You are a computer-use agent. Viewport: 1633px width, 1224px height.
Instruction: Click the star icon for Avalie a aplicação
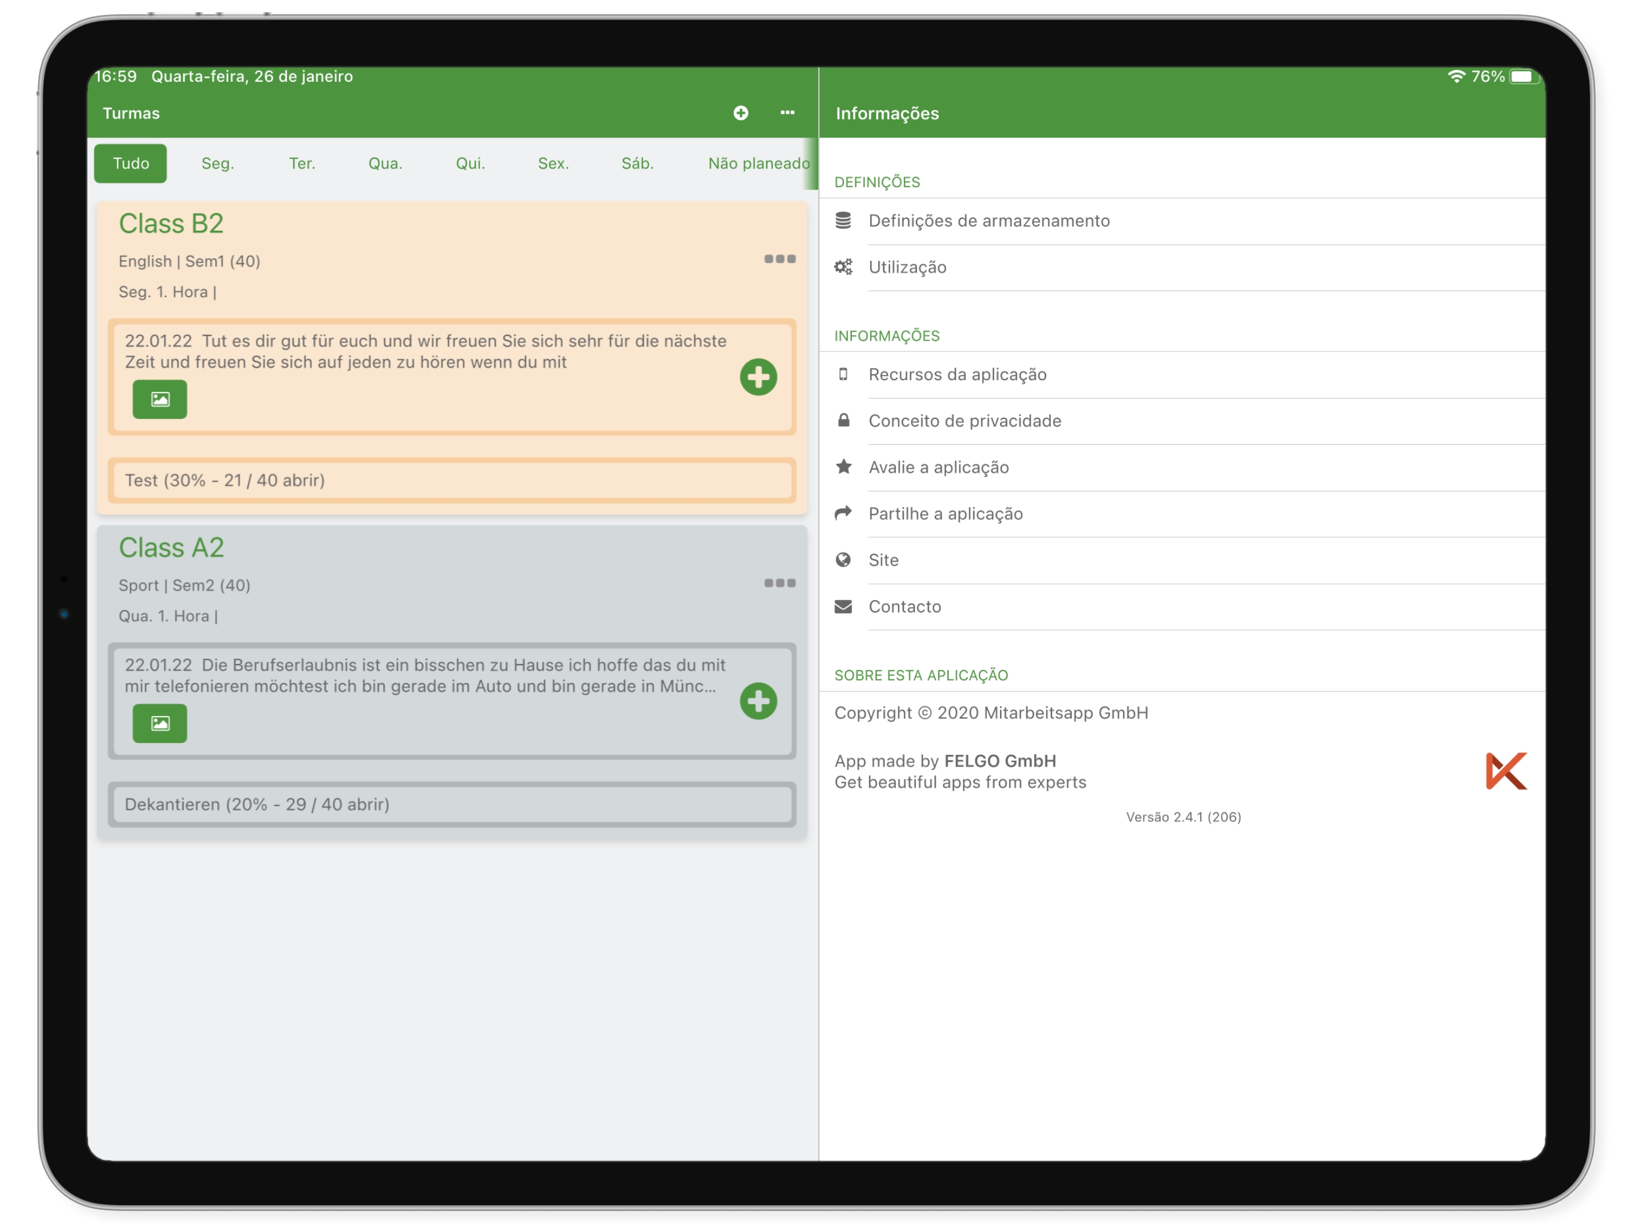pos(844,467)
